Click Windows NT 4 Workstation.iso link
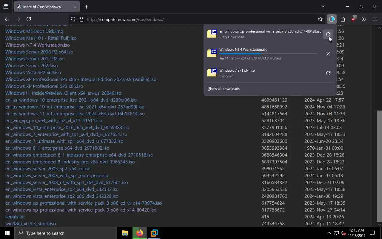The width and height of the screenshot is (382, 239). pos(38,45)
